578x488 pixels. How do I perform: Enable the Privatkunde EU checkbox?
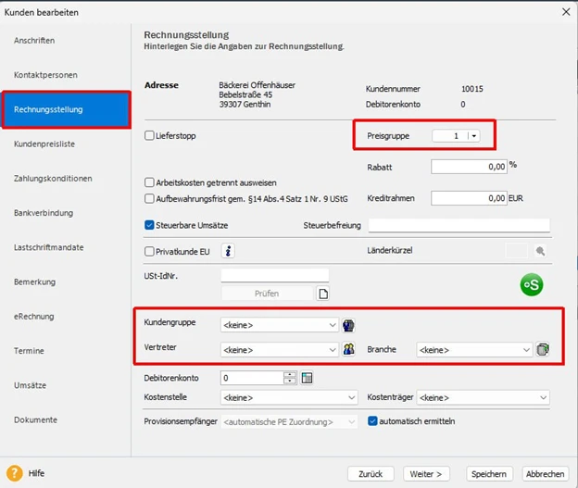(x=149, y=251)
